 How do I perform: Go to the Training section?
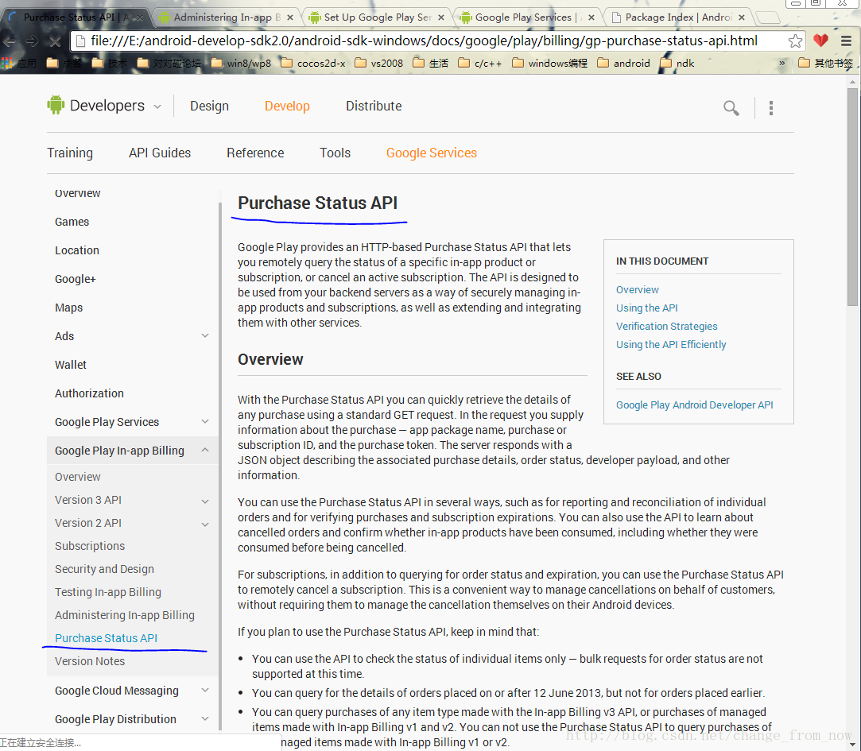coord(70,153)
